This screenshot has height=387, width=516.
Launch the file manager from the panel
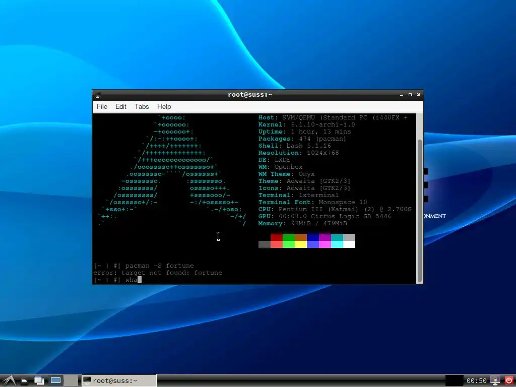(24, 381)
